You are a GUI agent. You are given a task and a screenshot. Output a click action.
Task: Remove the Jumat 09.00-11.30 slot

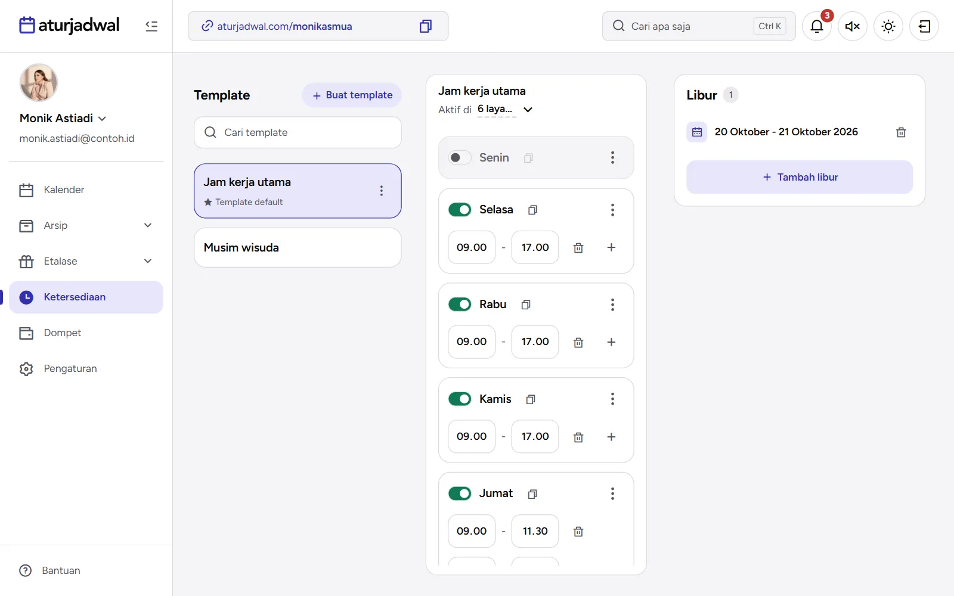[578, 532]
